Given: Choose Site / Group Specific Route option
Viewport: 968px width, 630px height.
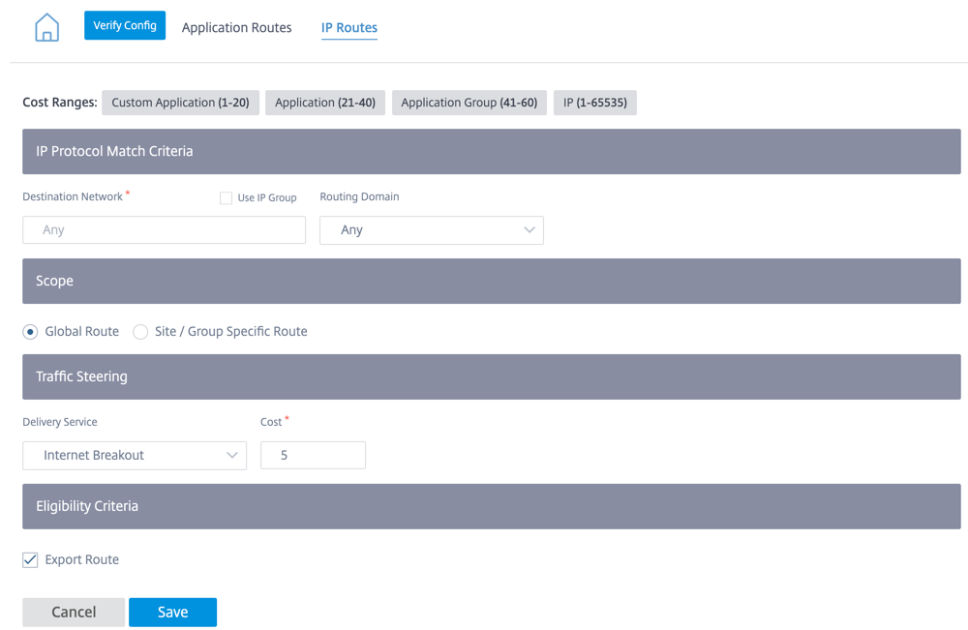Looking at the screenshot, I should [140, 332].
